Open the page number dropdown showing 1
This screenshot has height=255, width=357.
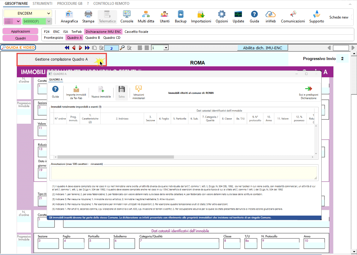click(x=160, y=48)
